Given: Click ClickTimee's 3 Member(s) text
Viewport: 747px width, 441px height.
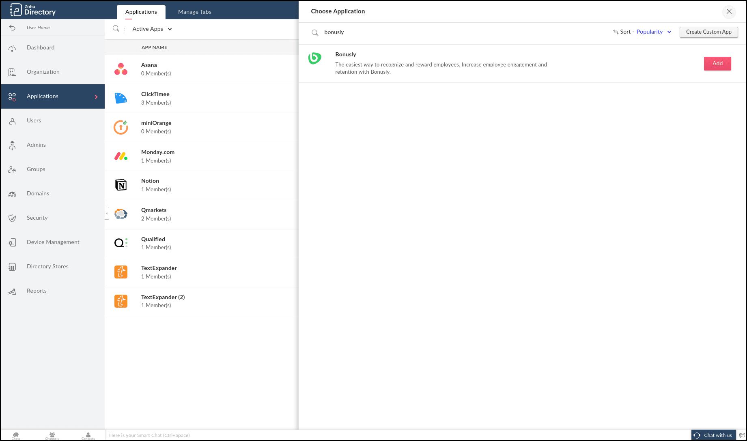Looking at the screenshot, I should coord(156,103).
